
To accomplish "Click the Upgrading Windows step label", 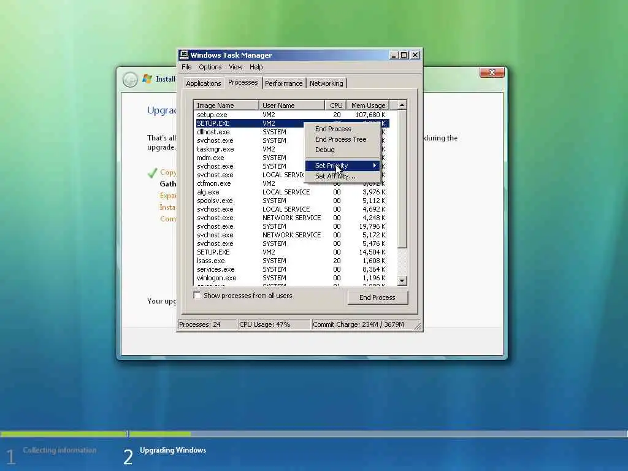I will coord(173,450).
